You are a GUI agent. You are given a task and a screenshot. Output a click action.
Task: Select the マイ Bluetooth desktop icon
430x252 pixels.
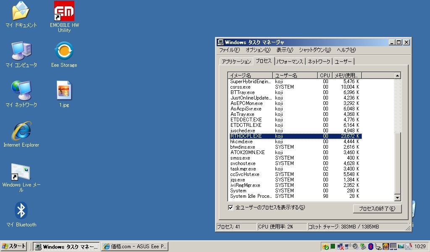(x=21, y=215)
